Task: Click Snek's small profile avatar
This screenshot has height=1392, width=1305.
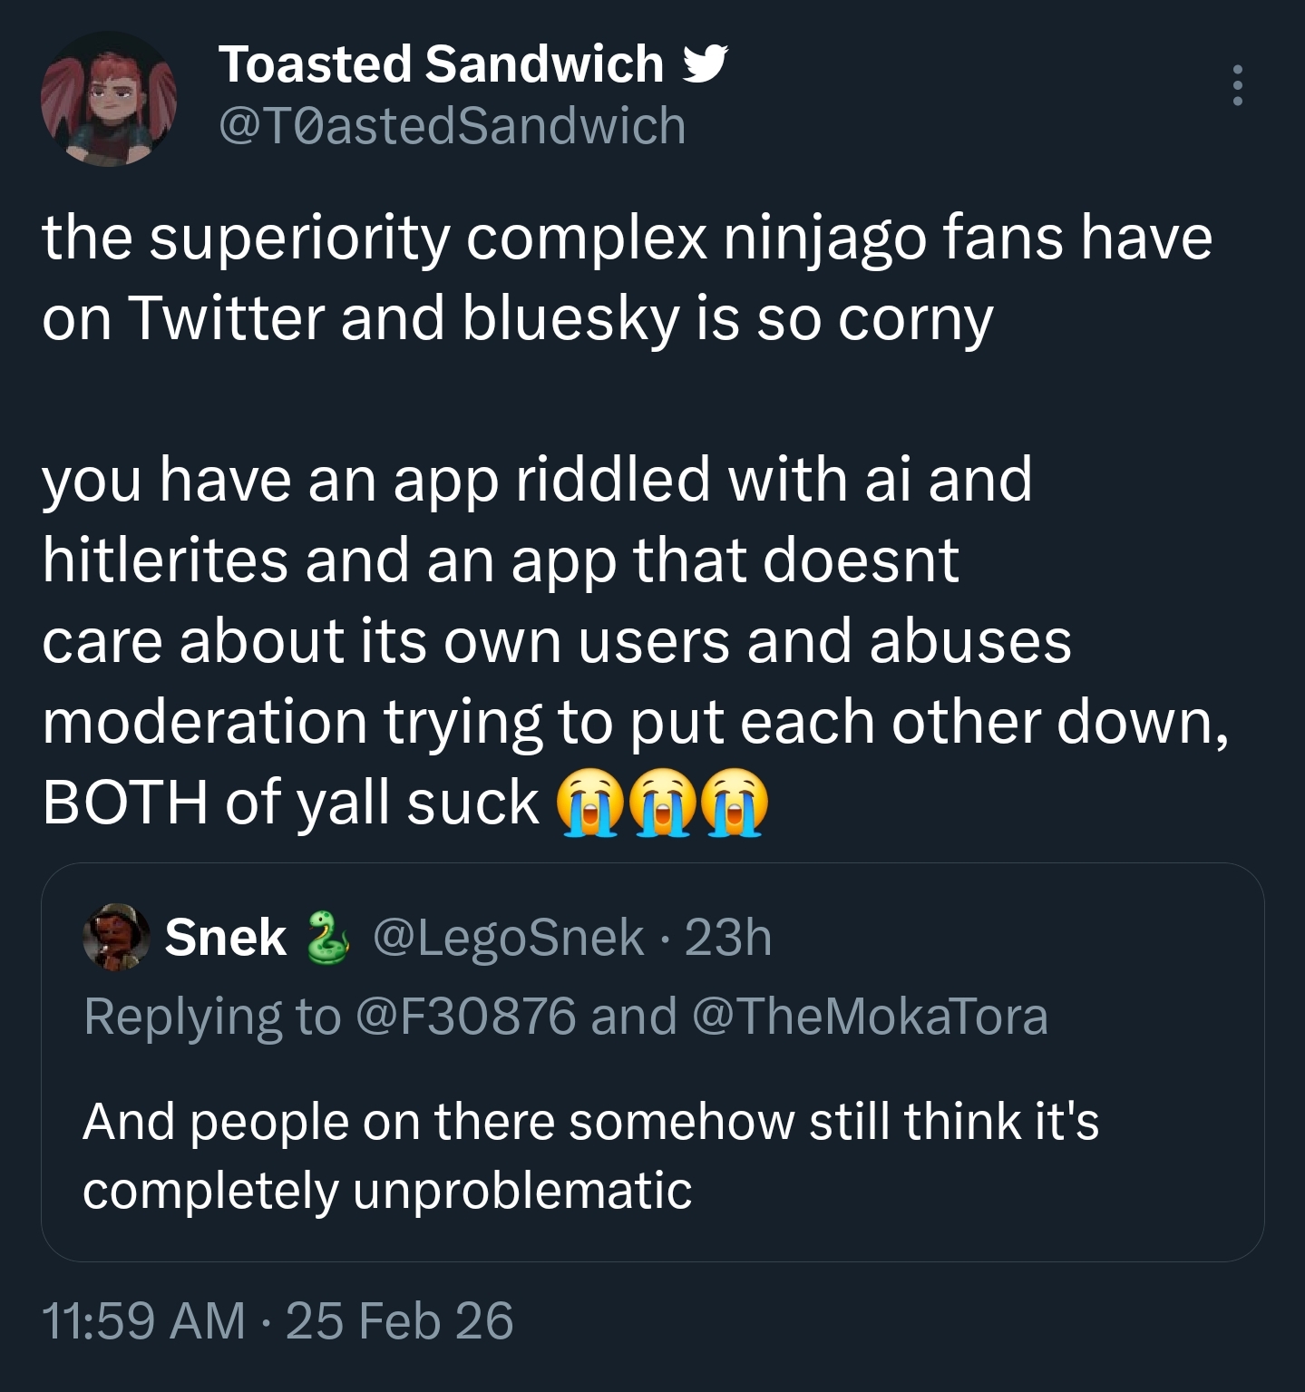Action: [x=116, y=937]
